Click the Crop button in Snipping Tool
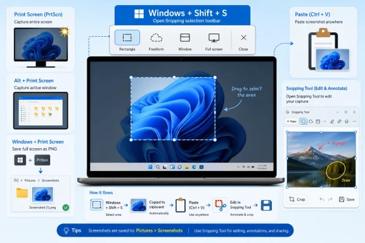This screenshot has height=243, width=365. (297, 199)
